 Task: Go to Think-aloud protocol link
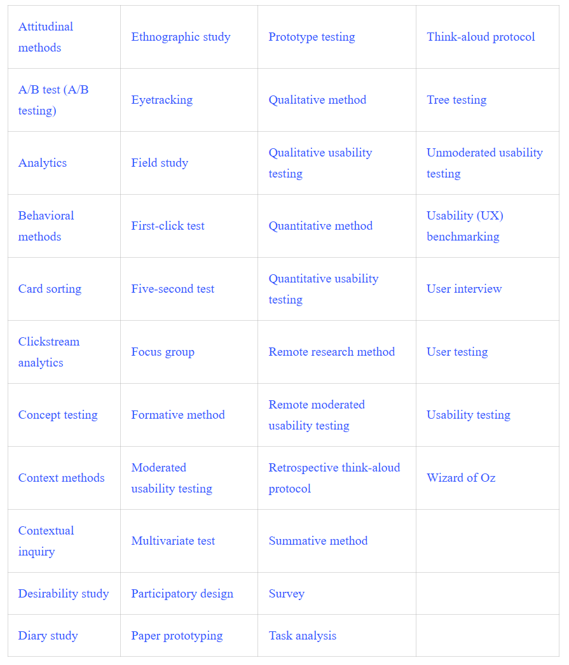(481, 37)
